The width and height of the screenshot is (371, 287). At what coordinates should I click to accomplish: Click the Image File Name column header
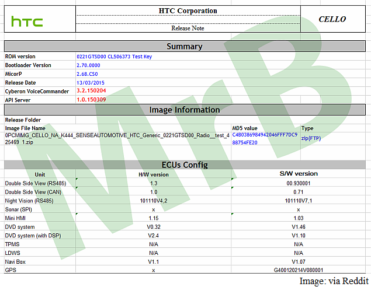click(25, 128)
